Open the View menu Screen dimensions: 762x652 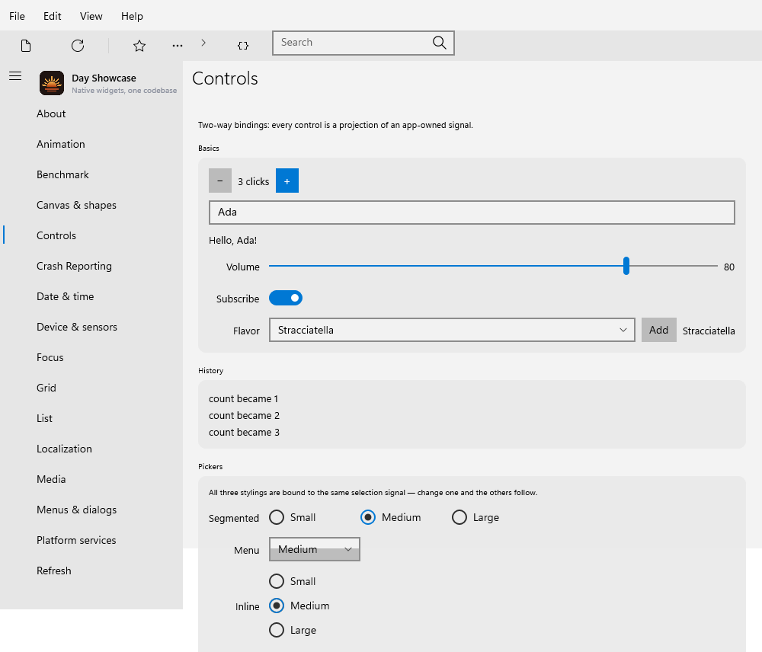(91, 16)
